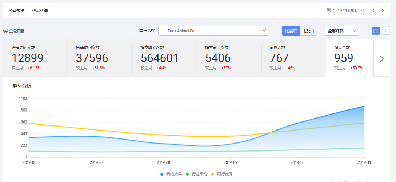Screen dimensions: 396x182
Task: Switch to chart view icon
Action: (x=376, y=31)
